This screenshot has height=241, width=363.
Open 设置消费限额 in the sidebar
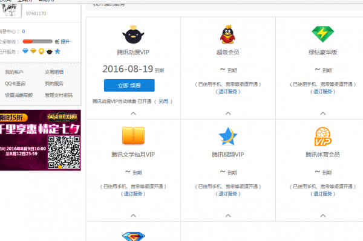pyautogui.click(x=19, y=95)
